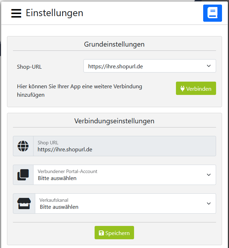This screenshot has height=248, width=229.
Task: Open the hamburger menu icon
Action: click(16, 13)
